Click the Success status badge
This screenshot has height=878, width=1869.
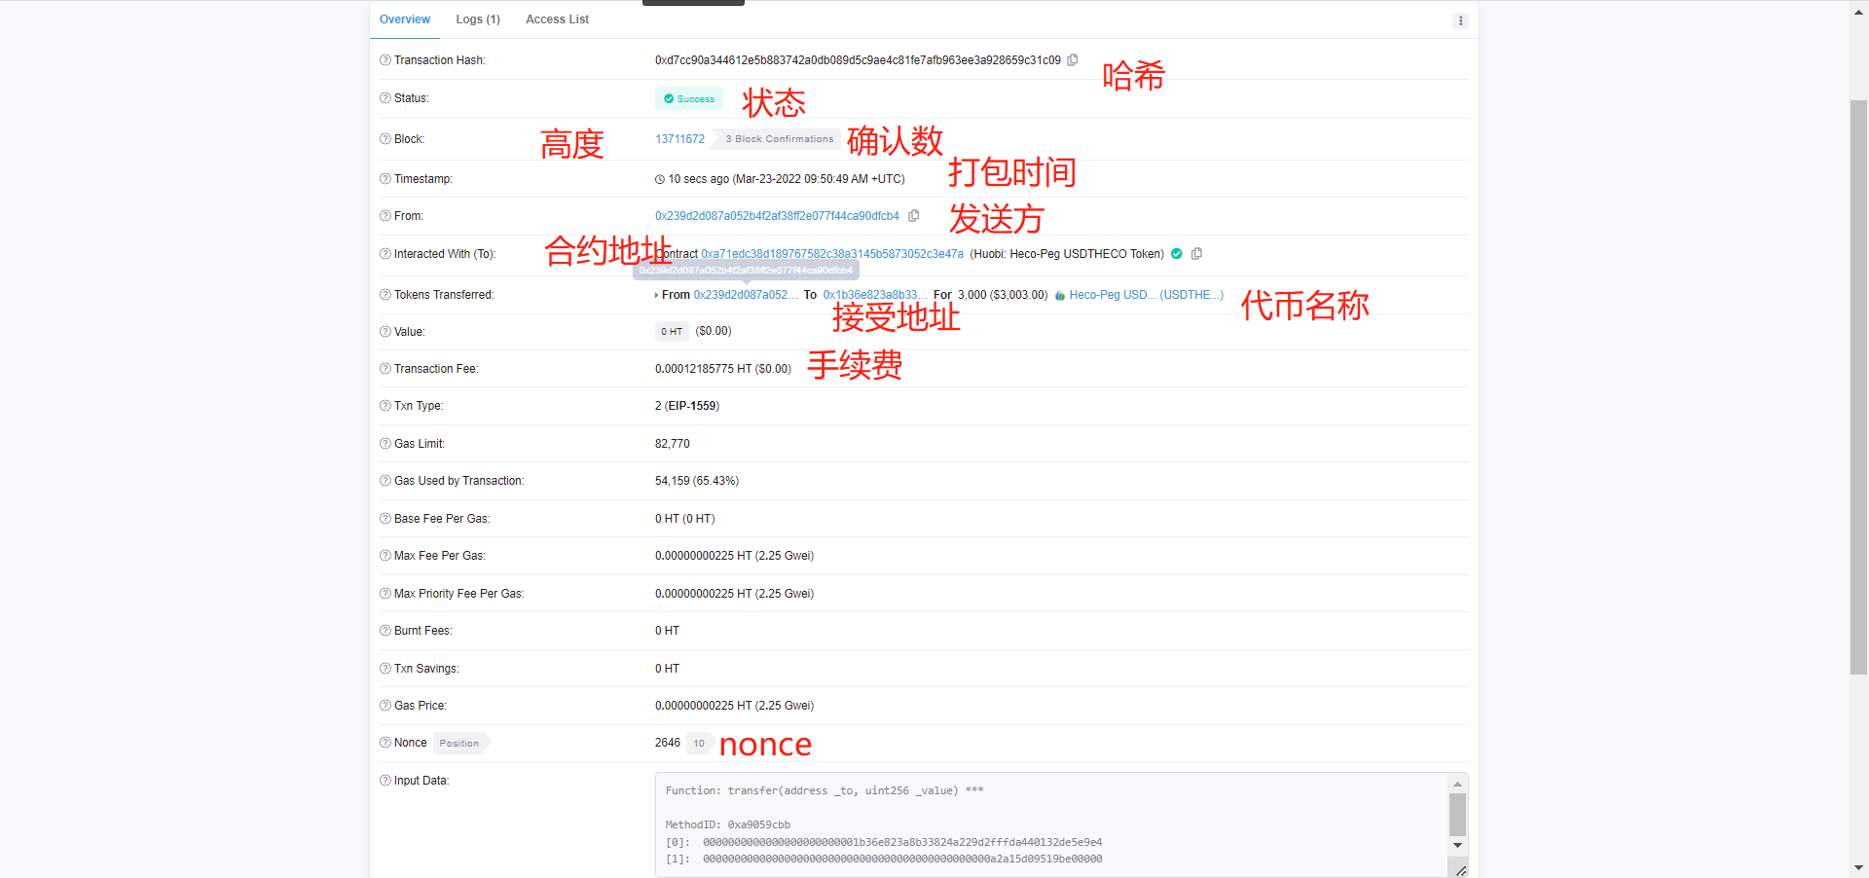point(688,98)
